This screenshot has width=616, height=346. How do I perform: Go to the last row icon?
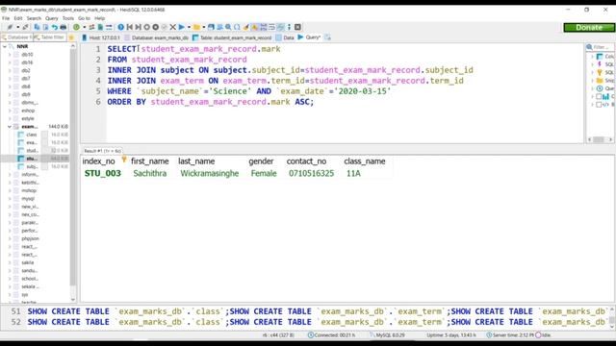[139, 27]
